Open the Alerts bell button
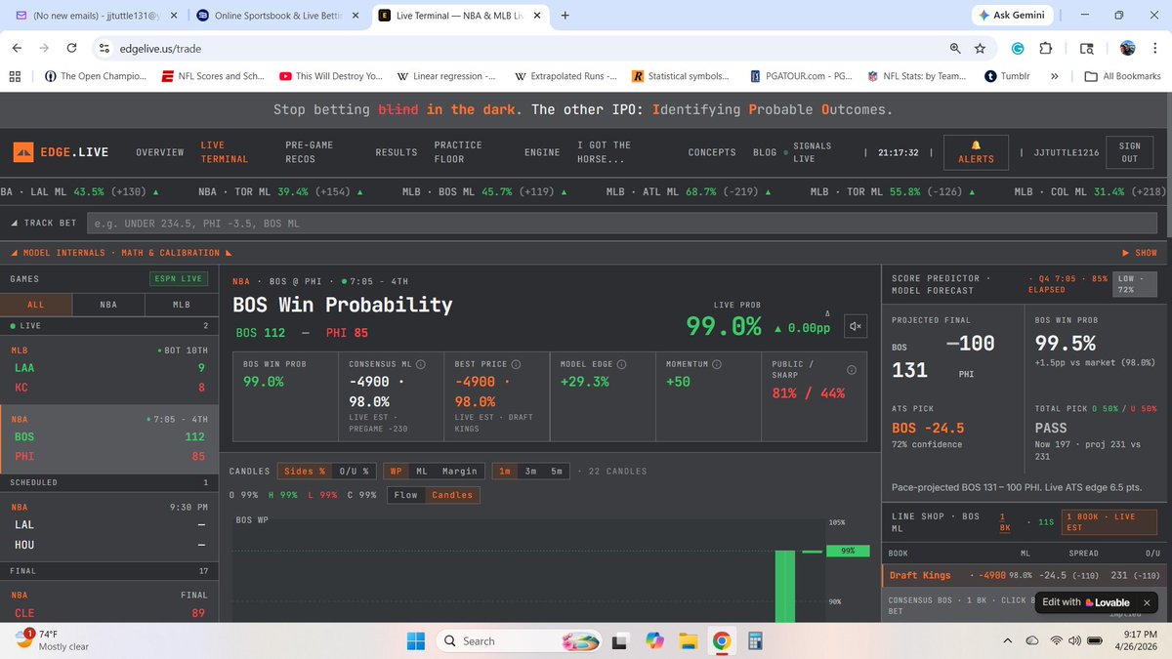The width and height of the screenshot is (1172, 659). pos(976,151)
